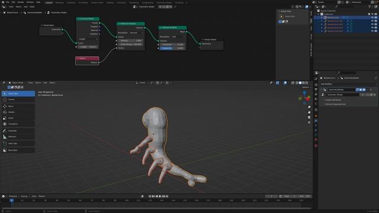Open Resolution Amount dropdown in Points to Volume
Screen dimensions: 379x213
pyautogui.click(x=137, y=33)
